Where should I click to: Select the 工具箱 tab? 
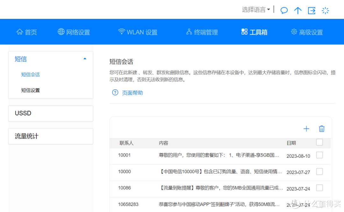(254, 32)
